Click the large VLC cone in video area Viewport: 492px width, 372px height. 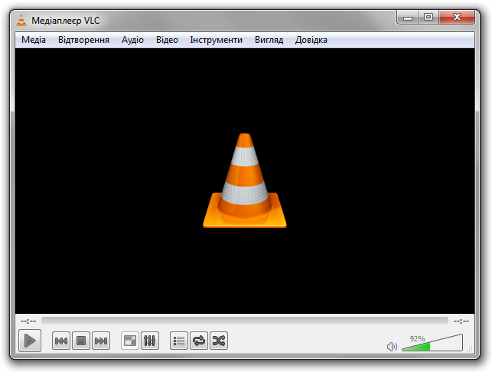pos(245,181)
